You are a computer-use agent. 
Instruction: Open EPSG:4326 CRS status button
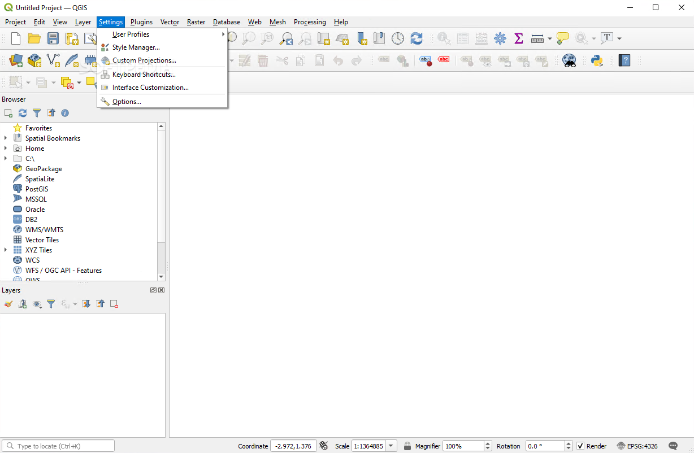coord(637,446)
